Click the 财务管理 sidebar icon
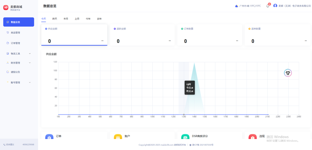This screenshot has width=312, height=150. pyautogui.click(x=8, y=63)
